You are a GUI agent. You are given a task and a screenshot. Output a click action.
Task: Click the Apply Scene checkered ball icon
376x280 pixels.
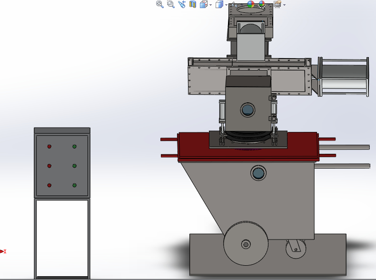pyautogui.click(x=262, y=4)
